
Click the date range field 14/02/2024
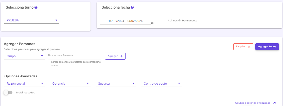pos(126,21)
